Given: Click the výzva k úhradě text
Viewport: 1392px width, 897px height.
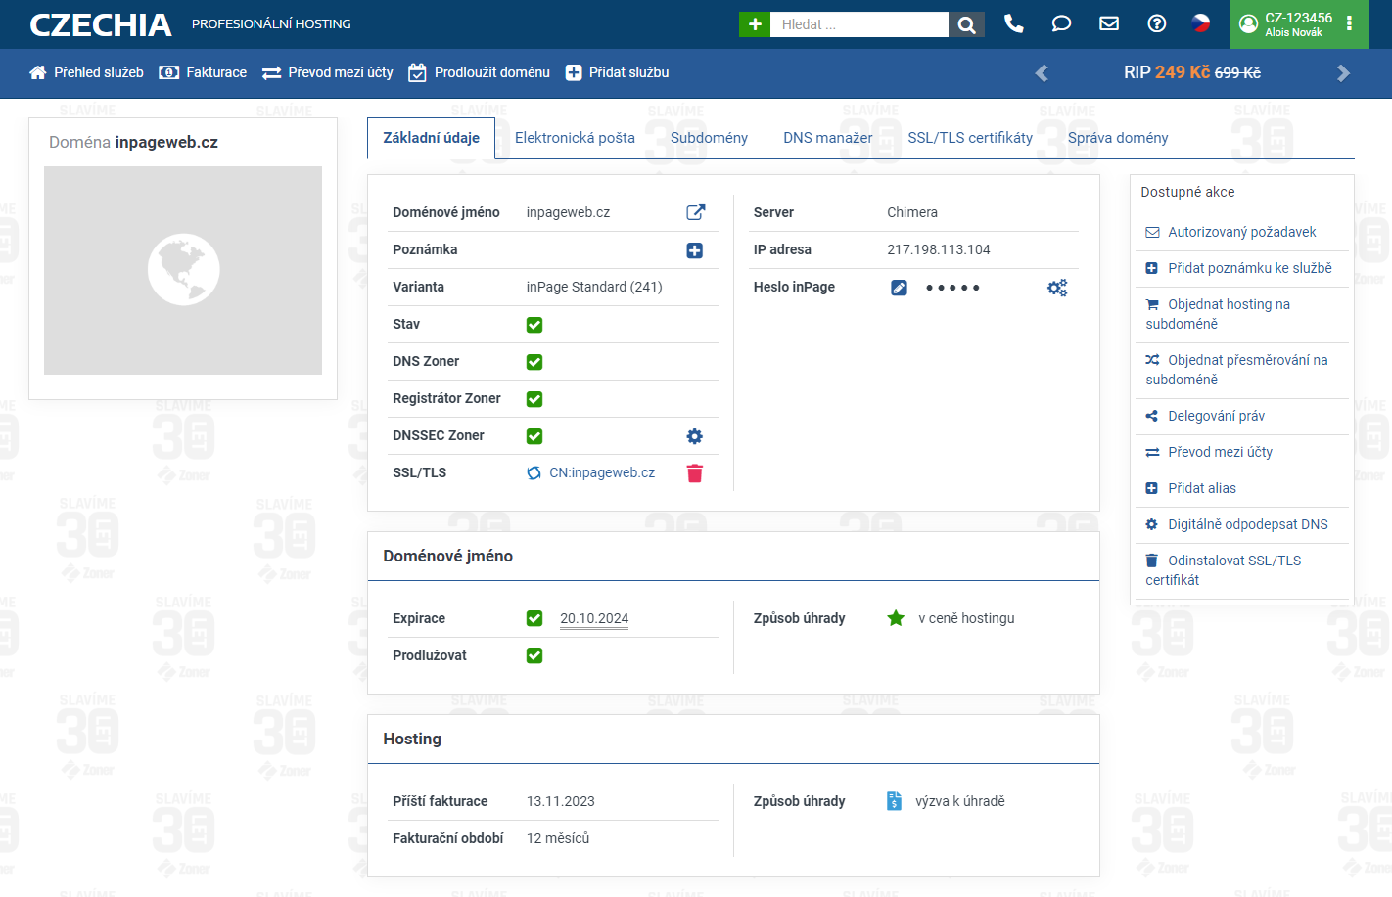Looking at the screenshot, I should click(960, 801).
